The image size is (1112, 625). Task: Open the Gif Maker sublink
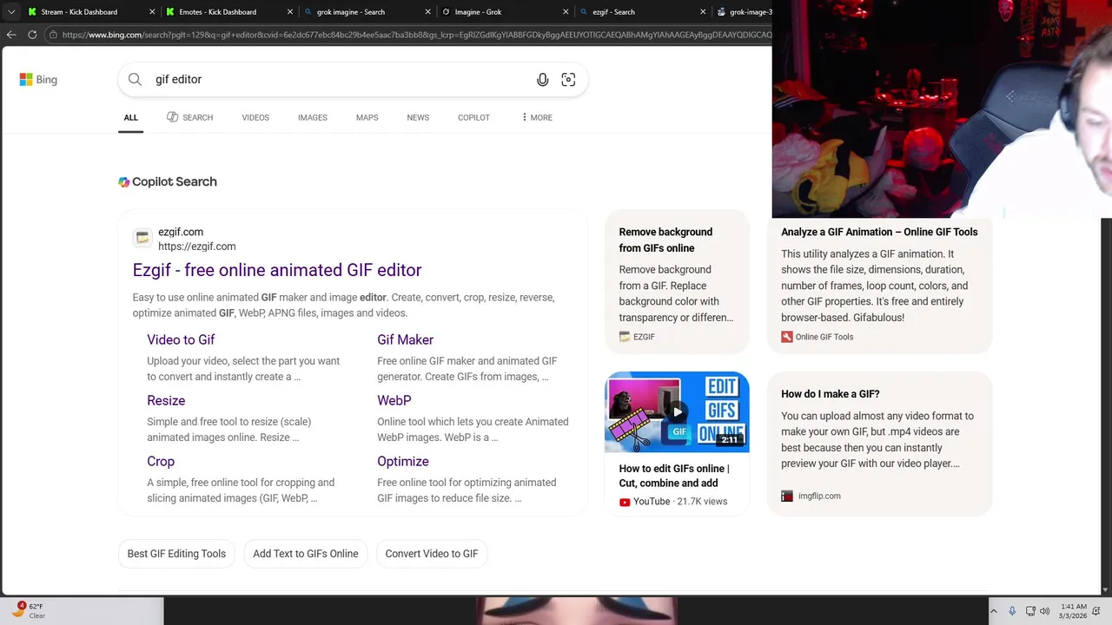click(x=405, y=339)
